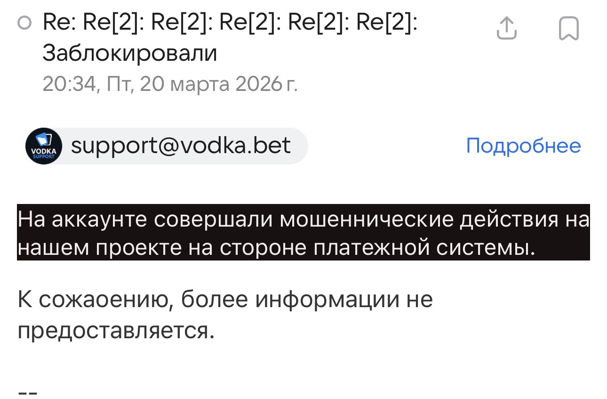Tap the time 20:34 in the date line
This screenshot has height=399, width=607.
[68, 84]
